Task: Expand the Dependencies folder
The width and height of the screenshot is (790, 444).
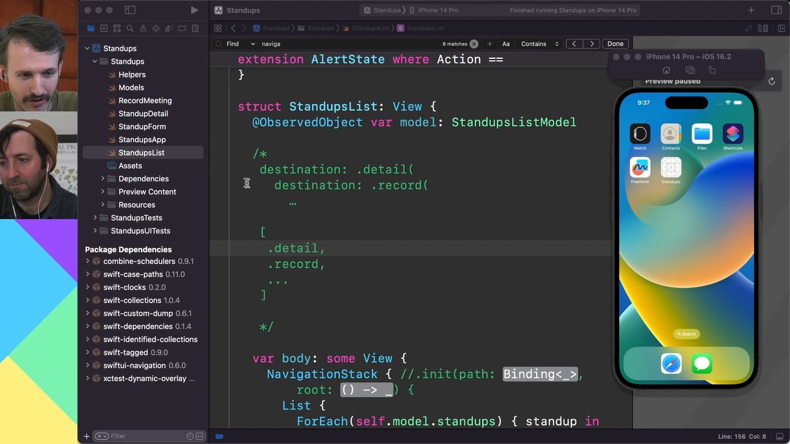Action: tap(103, 179)
